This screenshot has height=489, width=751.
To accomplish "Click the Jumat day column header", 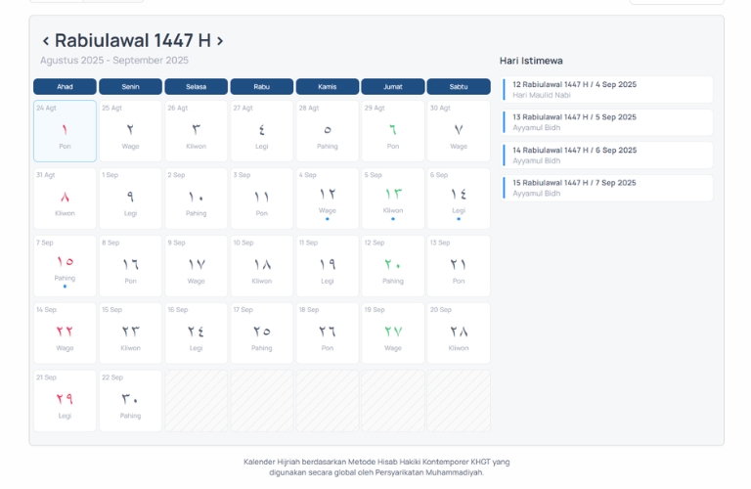I will (x=392, y=87).
